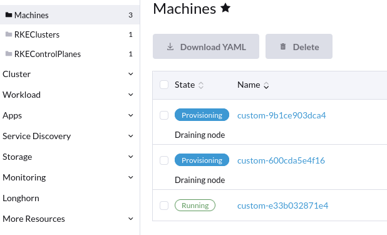Check the box for custom-e33b032871e4

(164, 206)
